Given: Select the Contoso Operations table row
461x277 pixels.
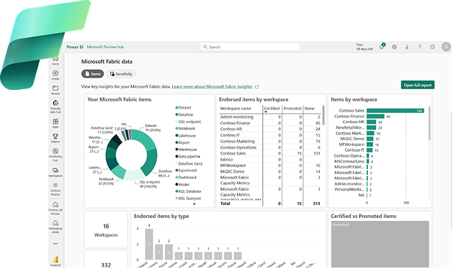Looking at the screenshot, I should (270, 147).
